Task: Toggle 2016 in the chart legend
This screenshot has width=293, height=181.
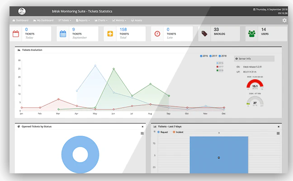Action: coord(220,63)
